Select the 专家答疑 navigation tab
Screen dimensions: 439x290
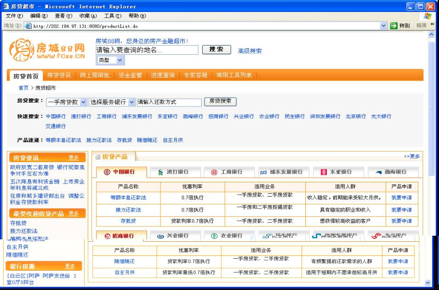click(195, 75)
